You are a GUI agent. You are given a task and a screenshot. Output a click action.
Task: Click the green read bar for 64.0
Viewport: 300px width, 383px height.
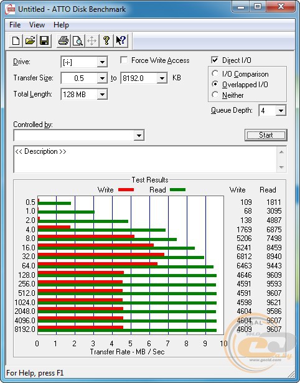point(126,267)
